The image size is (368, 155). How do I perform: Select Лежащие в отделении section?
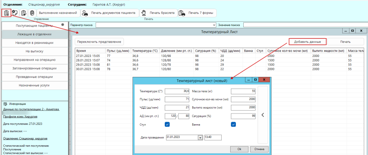click(x=34, y=34)
